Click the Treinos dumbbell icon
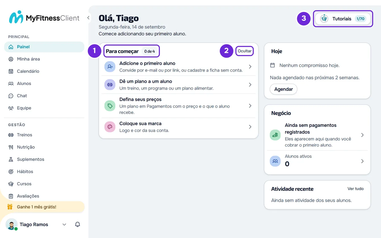Screen dimensions: 381x238 click(x=11, y=135)
